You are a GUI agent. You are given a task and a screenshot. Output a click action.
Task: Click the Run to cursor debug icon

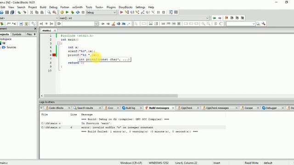coord(127,12)
